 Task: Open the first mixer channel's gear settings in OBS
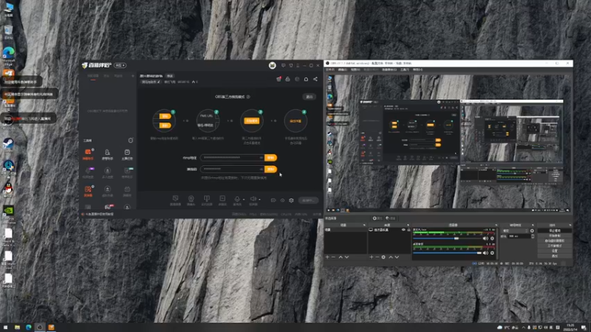(x=492, y=238)
